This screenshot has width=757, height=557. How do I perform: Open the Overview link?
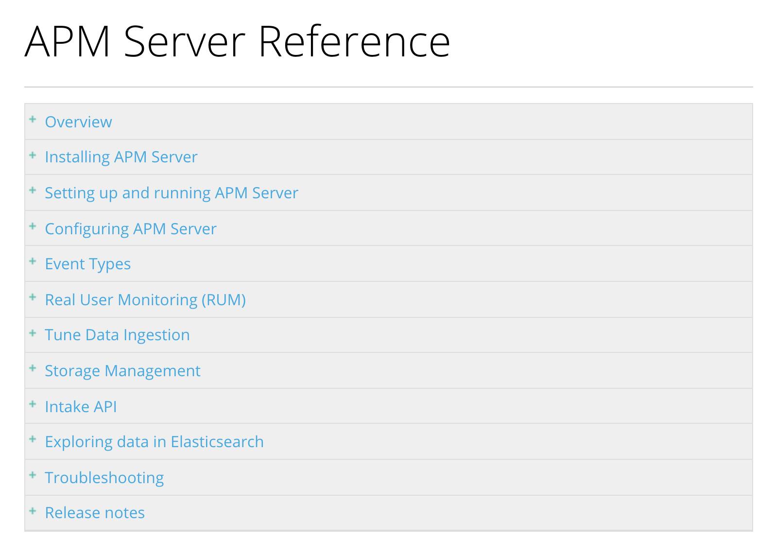coord(78,122)
